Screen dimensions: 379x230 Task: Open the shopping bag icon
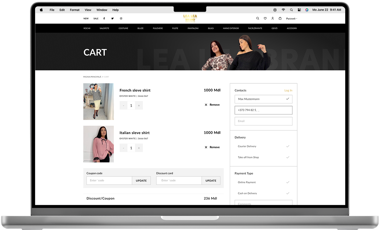[x=280, y=19]
